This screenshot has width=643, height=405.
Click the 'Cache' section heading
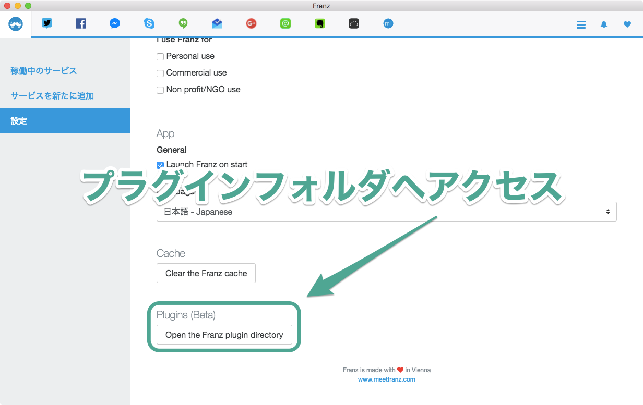171,253
